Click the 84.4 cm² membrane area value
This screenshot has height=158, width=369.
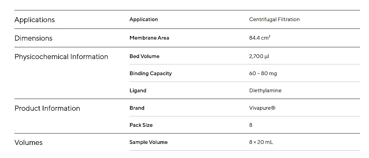point(260,38)
